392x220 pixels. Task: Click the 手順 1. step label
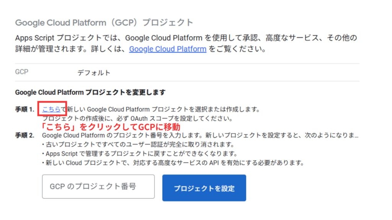tap(24, 109)
